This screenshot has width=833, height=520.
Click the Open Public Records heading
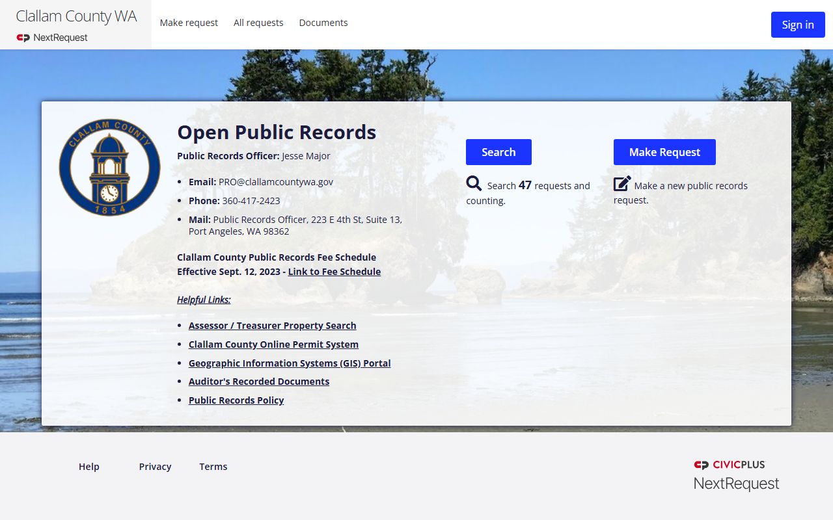277,132
